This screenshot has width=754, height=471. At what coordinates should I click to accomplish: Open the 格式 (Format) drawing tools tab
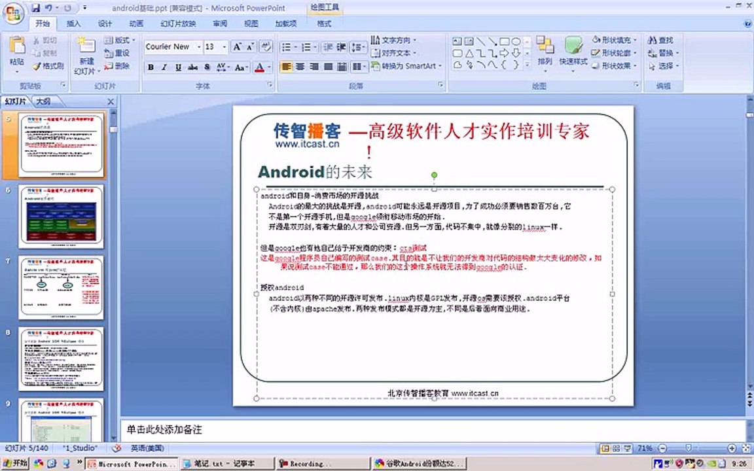(x=324, y=23)
